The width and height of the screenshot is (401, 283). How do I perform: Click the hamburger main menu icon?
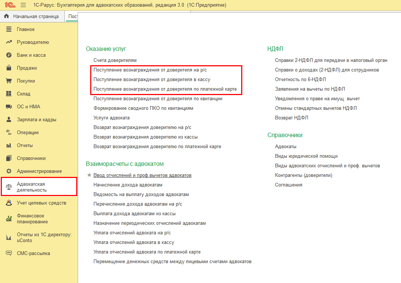pos(23,5)
